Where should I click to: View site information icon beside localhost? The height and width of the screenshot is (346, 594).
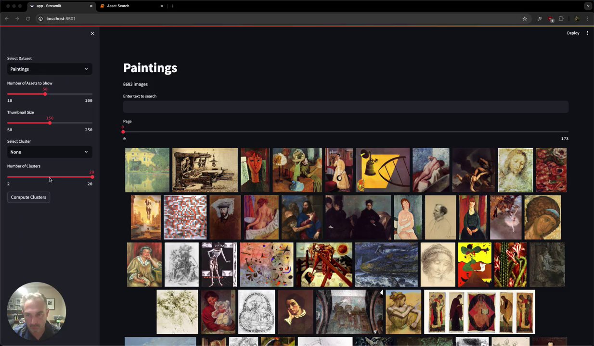tap(40, 19)
